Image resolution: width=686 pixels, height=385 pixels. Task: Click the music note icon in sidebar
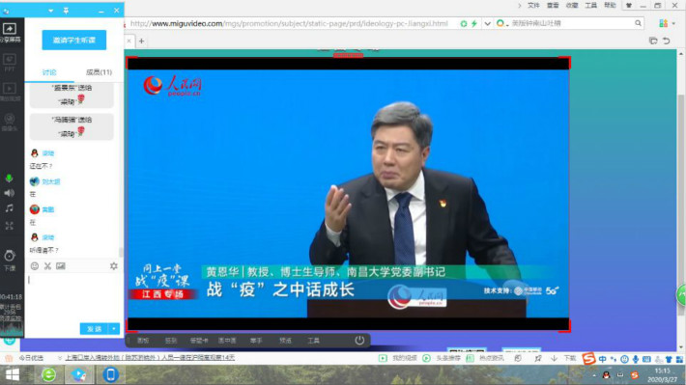pyautogui.click(x=10, y=208)
